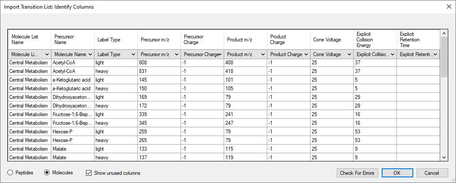Open the Label Type column dropdown
This screenshot has width=456, height=183.
pos(116,54)
